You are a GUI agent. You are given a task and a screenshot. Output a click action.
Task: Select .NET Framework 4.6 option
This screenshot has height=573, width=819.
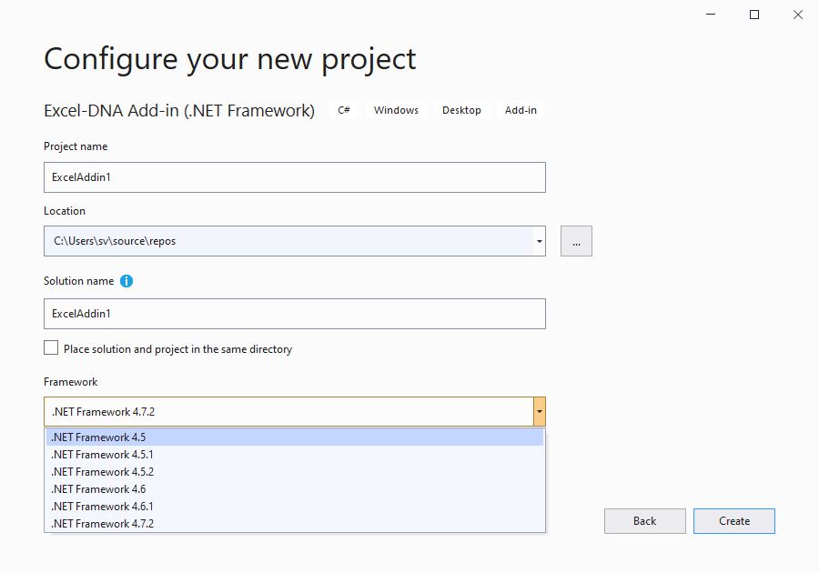(x=295, y=489)
